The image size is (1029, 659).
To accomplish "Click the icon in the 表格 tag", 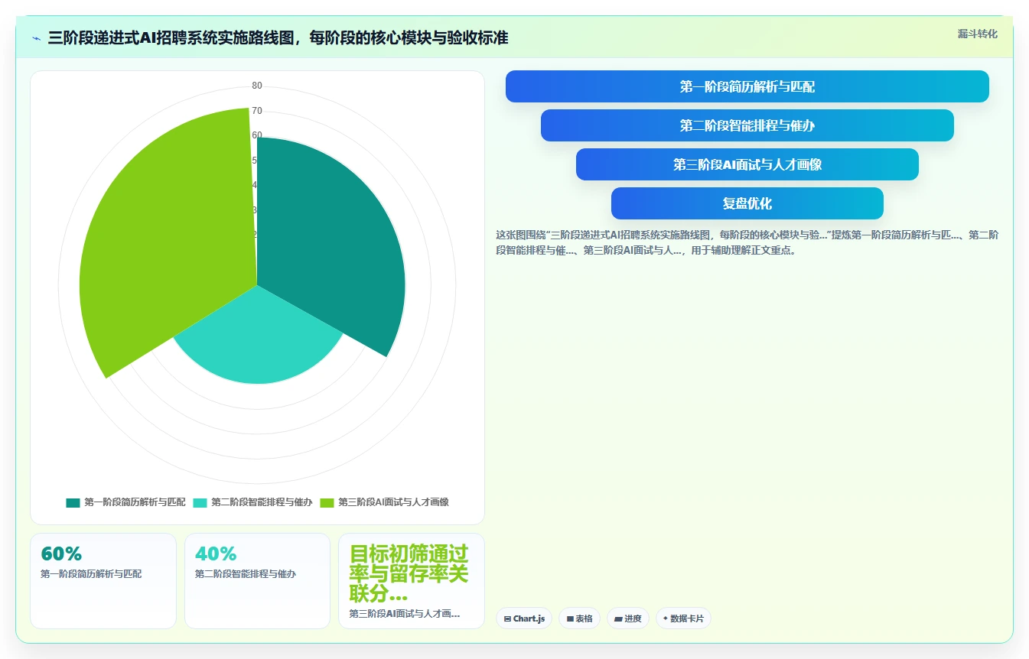I will pos(570,618).
